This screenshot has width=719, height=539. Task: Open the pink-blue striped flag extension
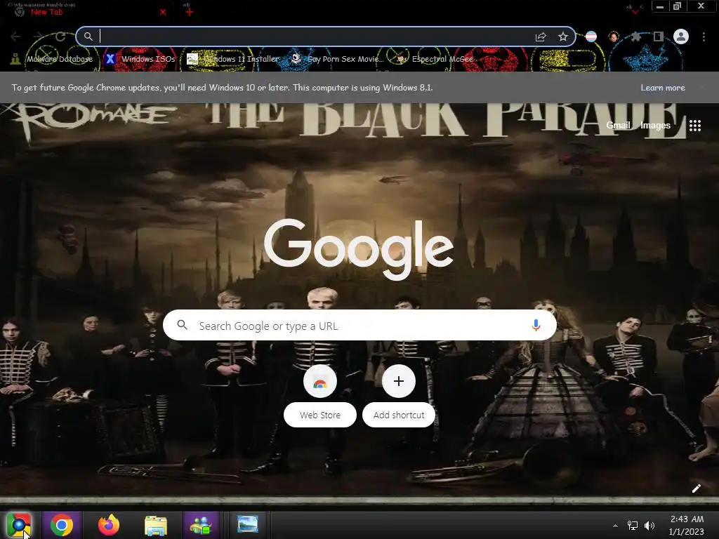[x=591, y=36]
